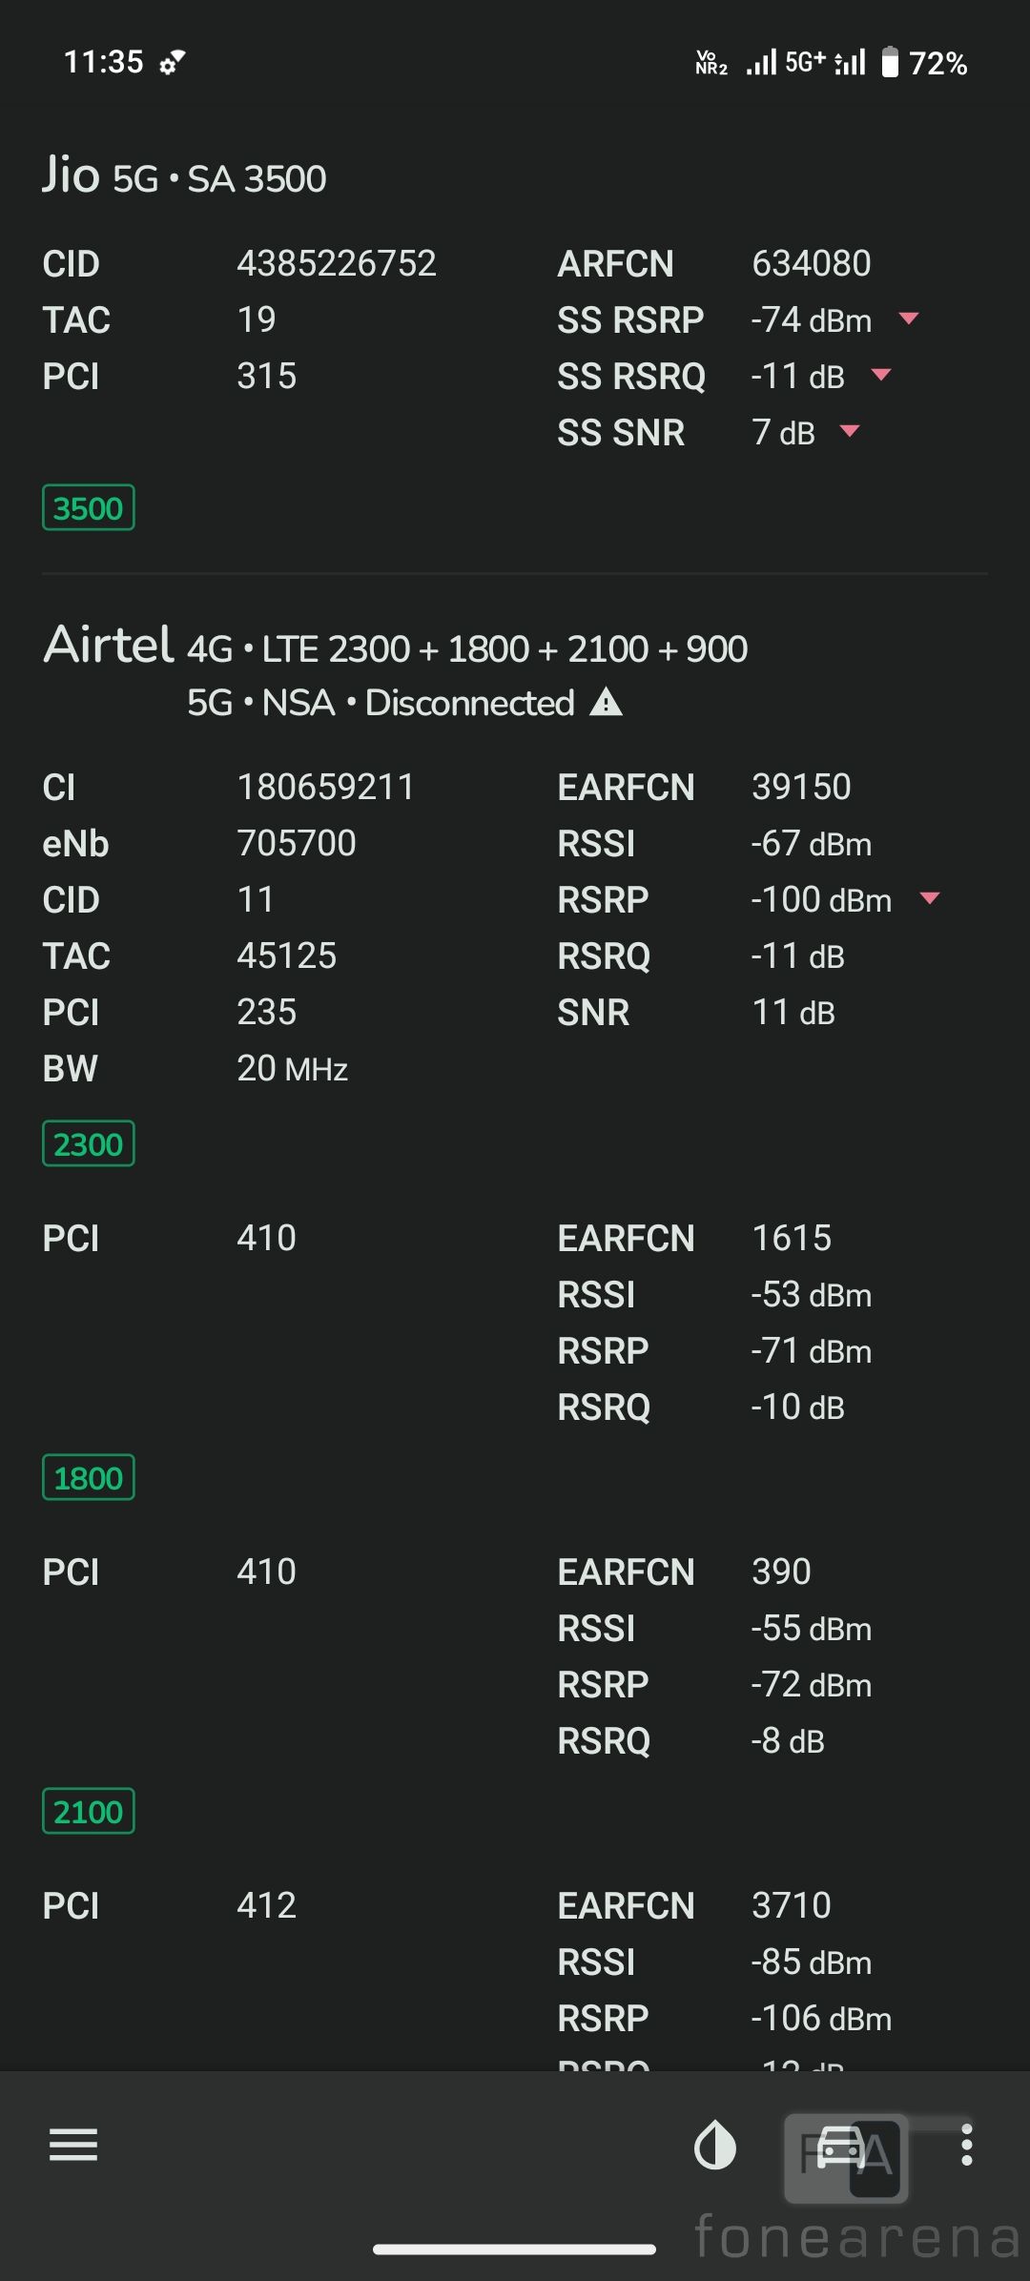
Task: Tap the droplet theme icon
Action: point(714,2145)
